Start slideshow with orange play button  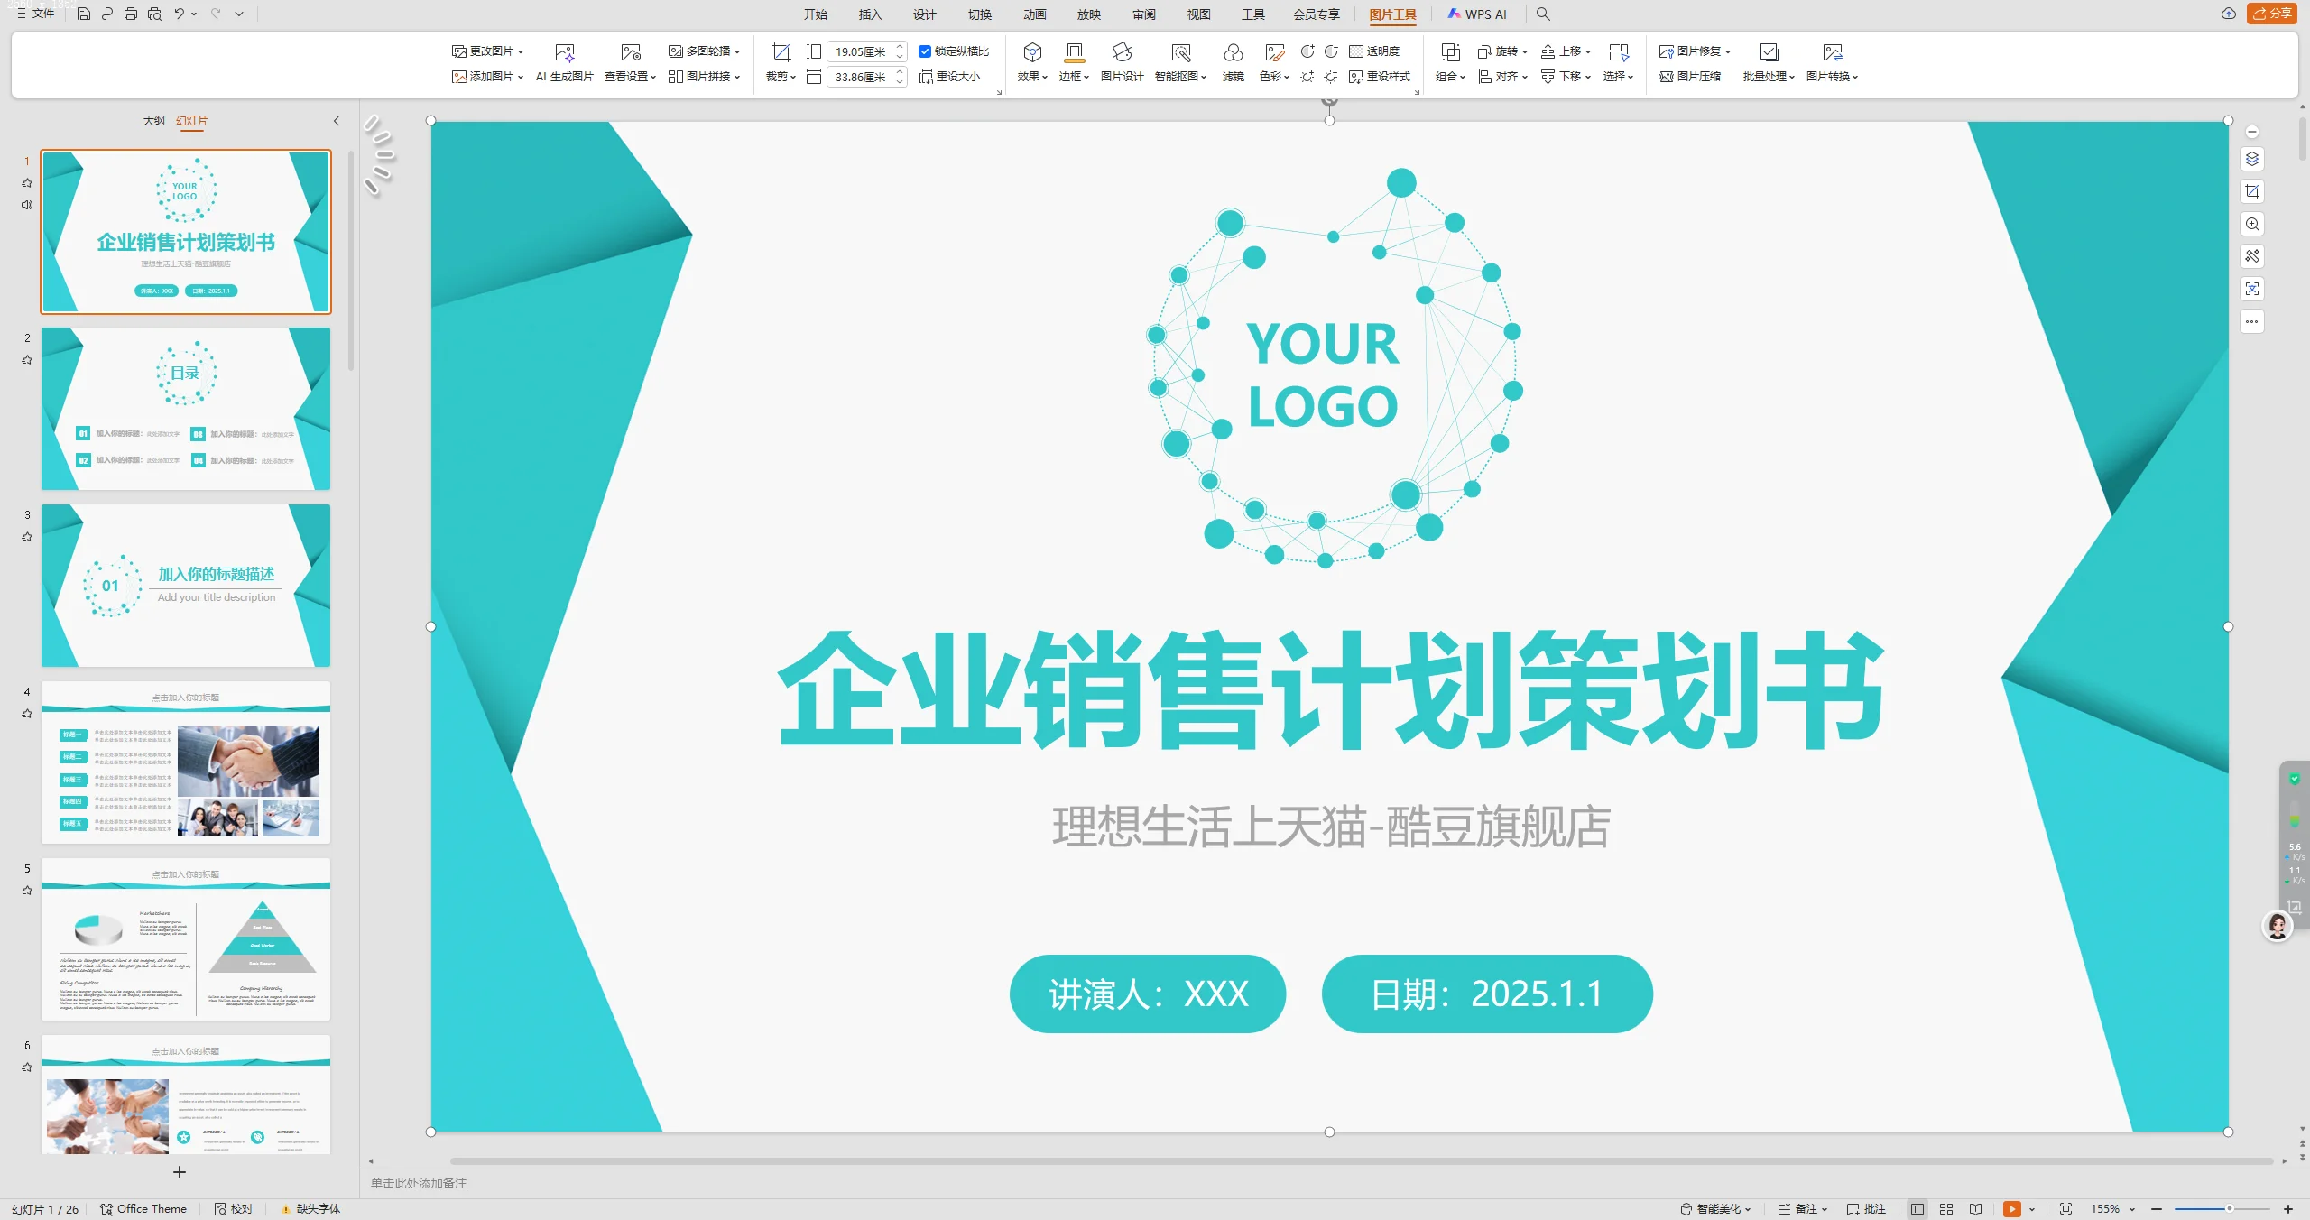[x=2012, y=1209]
